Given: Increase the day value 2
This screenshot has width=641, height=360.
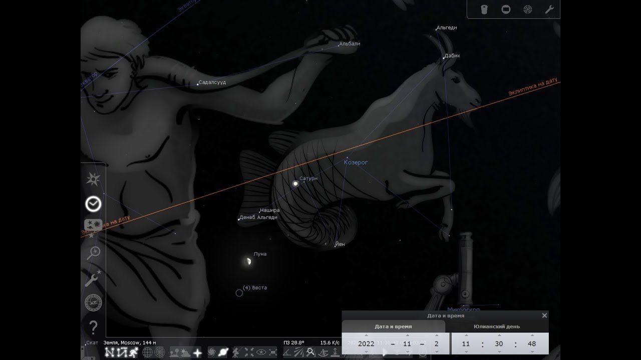Looking at the screenshot, I should tap(437, 335).
